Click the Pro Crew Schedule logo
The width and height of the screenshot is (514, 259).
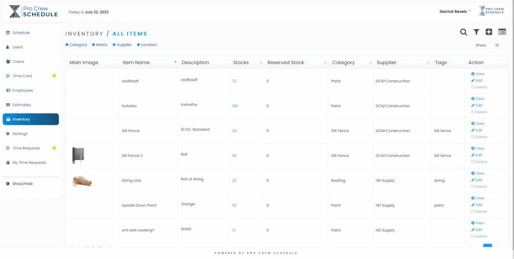coord(34,11)
